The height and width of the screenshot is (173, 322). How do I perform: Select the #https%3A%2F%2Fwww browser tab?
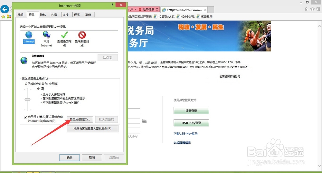click(184, 10)
